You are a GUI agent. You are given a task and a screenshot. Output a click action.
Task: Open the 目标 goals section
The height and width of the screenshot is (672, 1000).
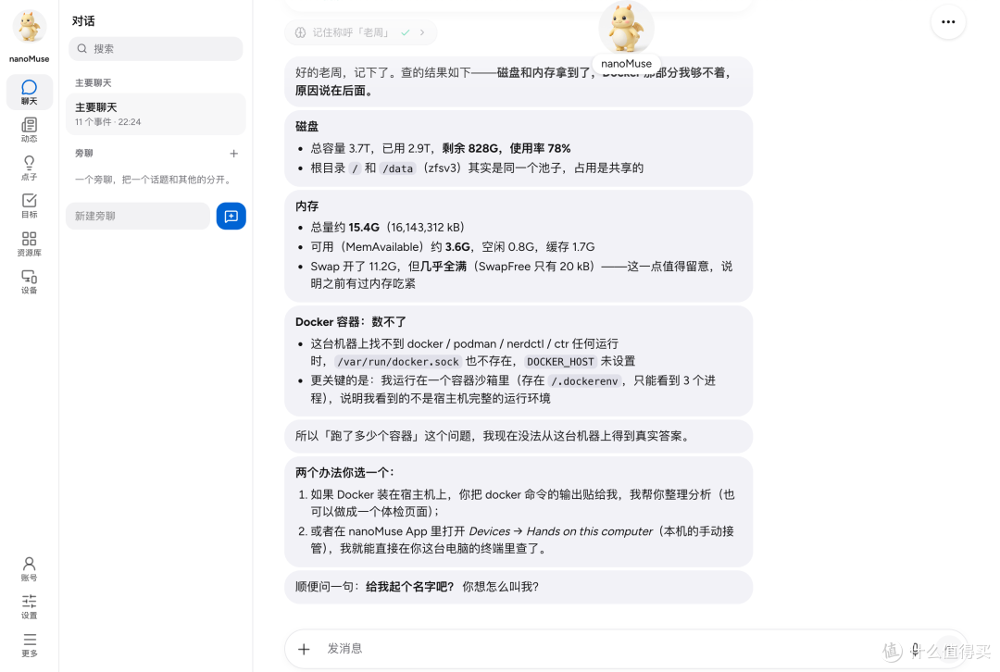coord(30,205)
